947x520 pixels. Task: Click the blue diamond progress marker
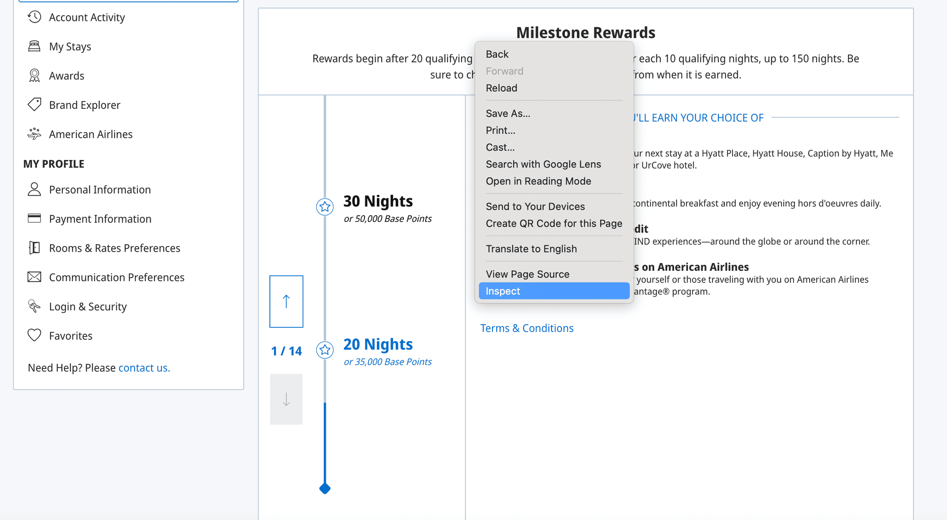click(325, 488)
